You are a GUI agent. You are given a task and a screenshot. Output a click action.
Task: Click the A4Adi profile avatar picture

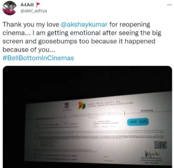tap(9, 8)
